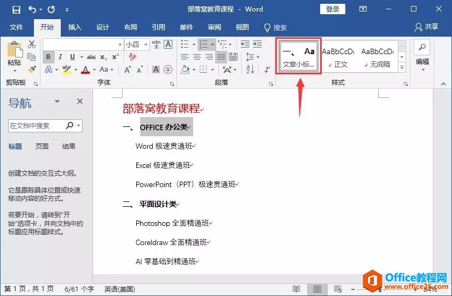The height and width of the screenshot is (296, 452).
Task: Open the font name dropdown
Action: (x=120, y=44)
